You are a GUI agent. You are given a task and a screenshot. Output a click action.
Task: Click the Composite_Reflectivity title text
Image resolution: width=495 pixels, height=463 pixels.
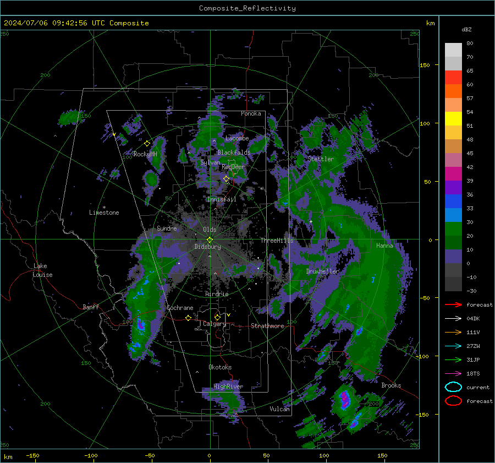(248, 8)
